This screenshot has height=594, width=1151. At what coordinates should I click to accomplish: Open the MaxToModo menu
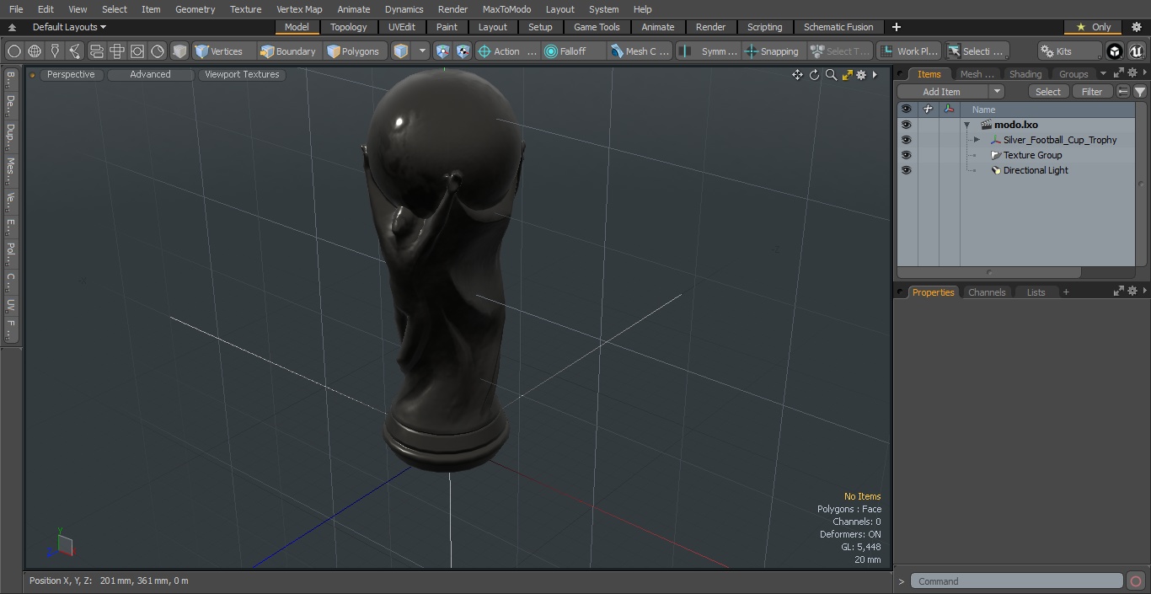506,9
